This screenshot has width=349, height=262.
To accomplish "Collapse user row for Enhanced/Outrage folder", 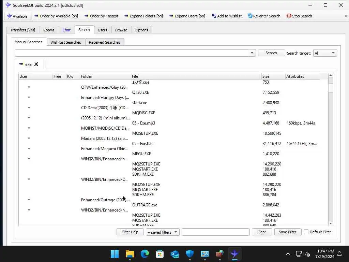I will (29, 200).
